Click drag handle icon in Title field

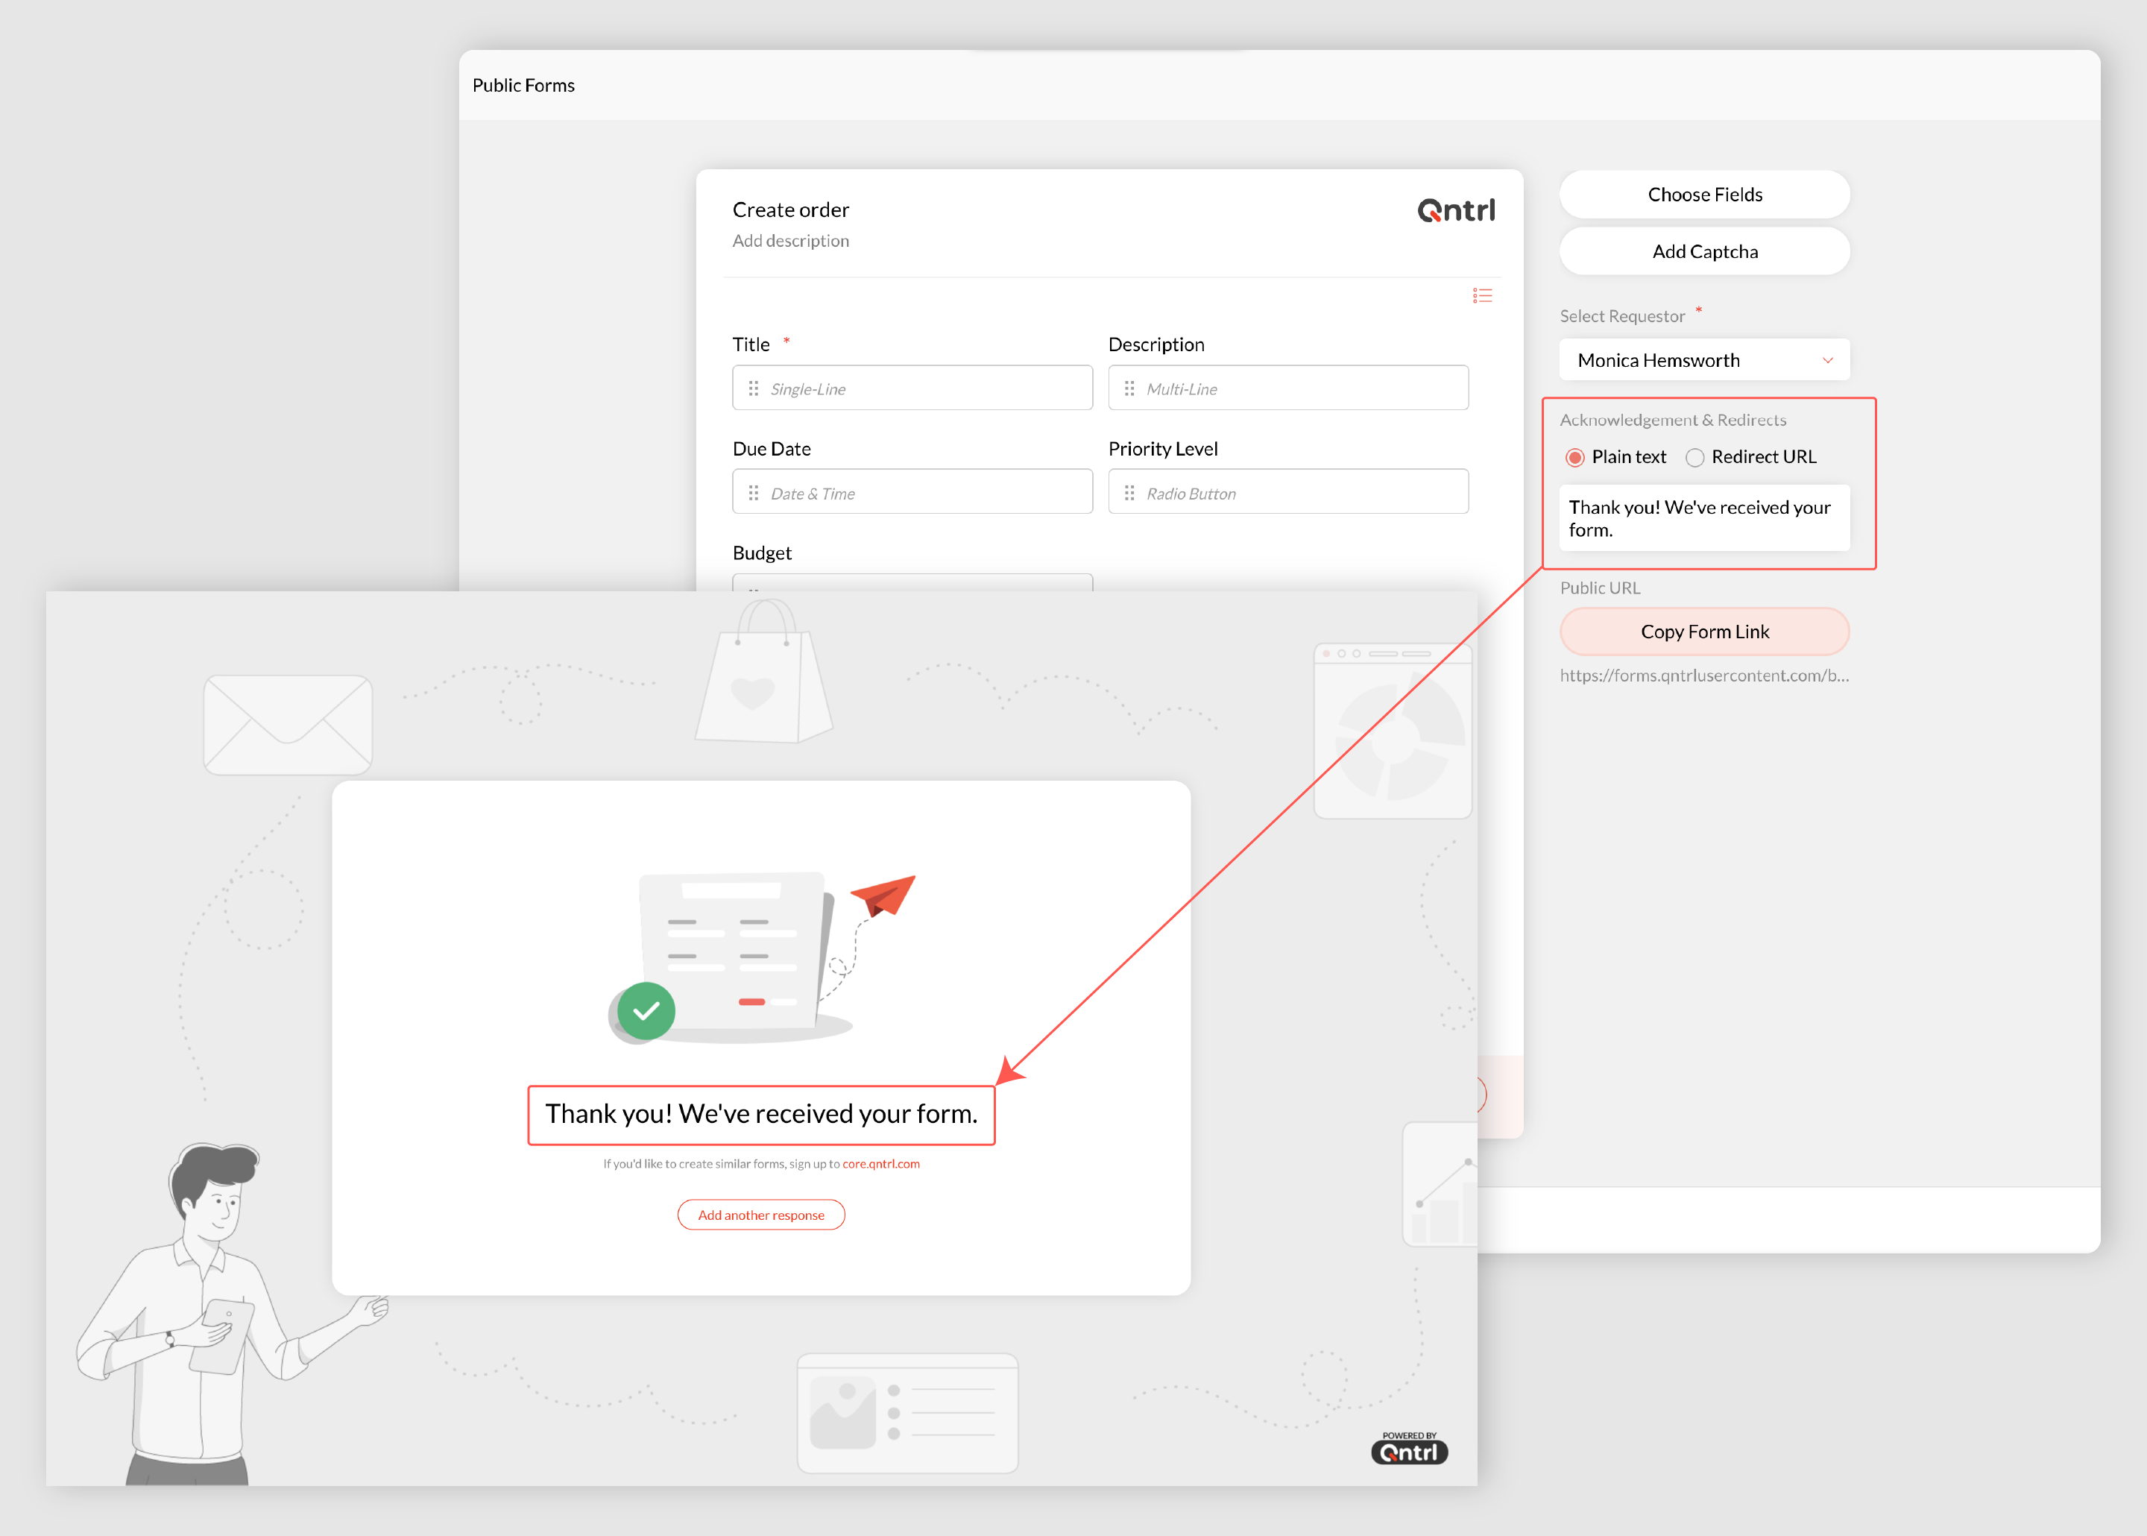click(754, 388)
